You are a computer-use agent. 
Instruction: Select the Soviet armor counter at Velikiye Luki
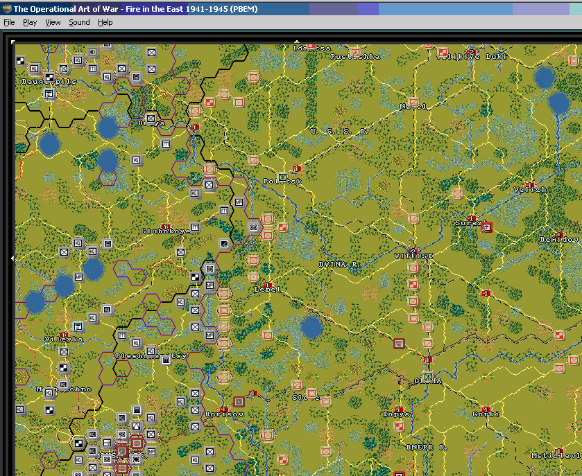[443, 53]
